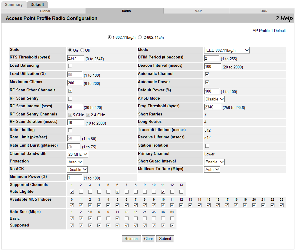Disable Automatic Power
Viewport: 295px width, 250px height.
[x=207, y=83]
